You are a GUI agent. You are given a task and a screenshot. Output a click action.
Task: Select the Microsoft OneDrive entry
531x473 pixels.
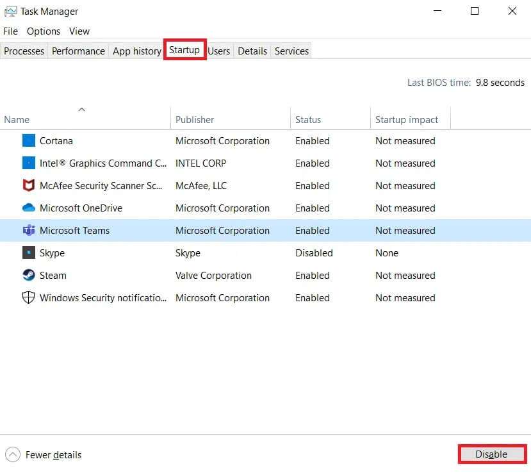click(81, 208)
